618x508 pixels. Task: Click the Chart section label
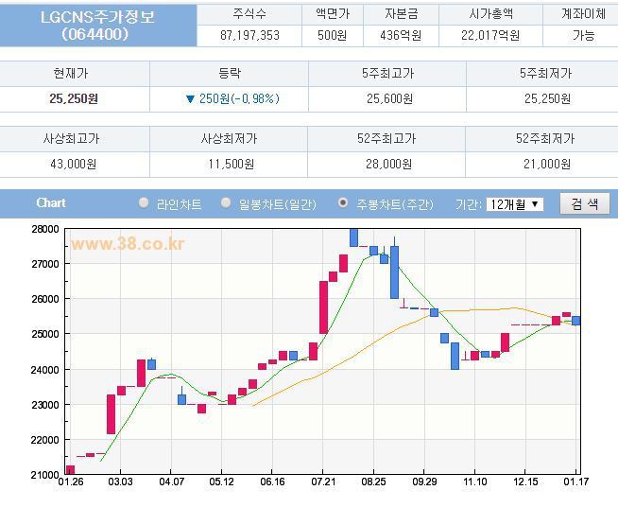[x=51, y=202]
